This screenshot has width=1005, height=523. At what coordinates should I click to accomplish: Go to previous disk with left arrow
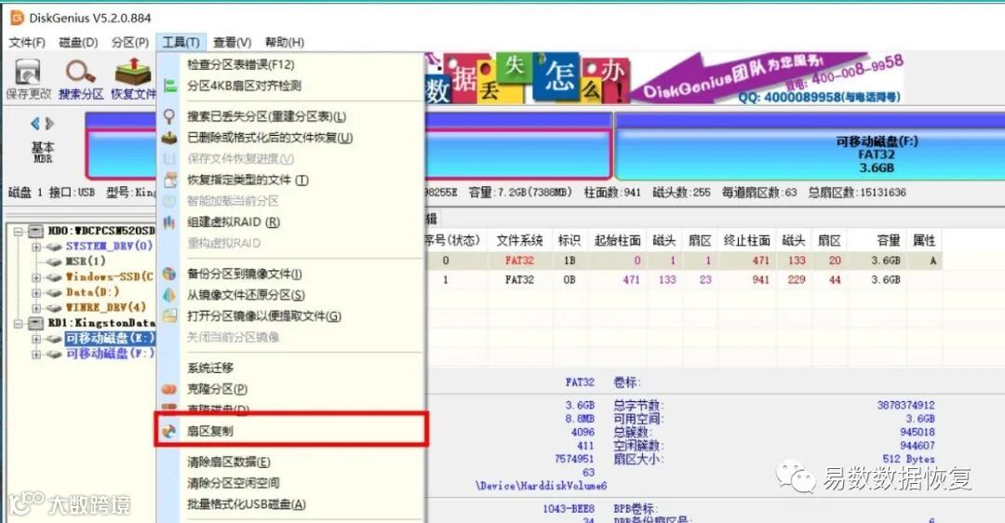click(34, 123)
